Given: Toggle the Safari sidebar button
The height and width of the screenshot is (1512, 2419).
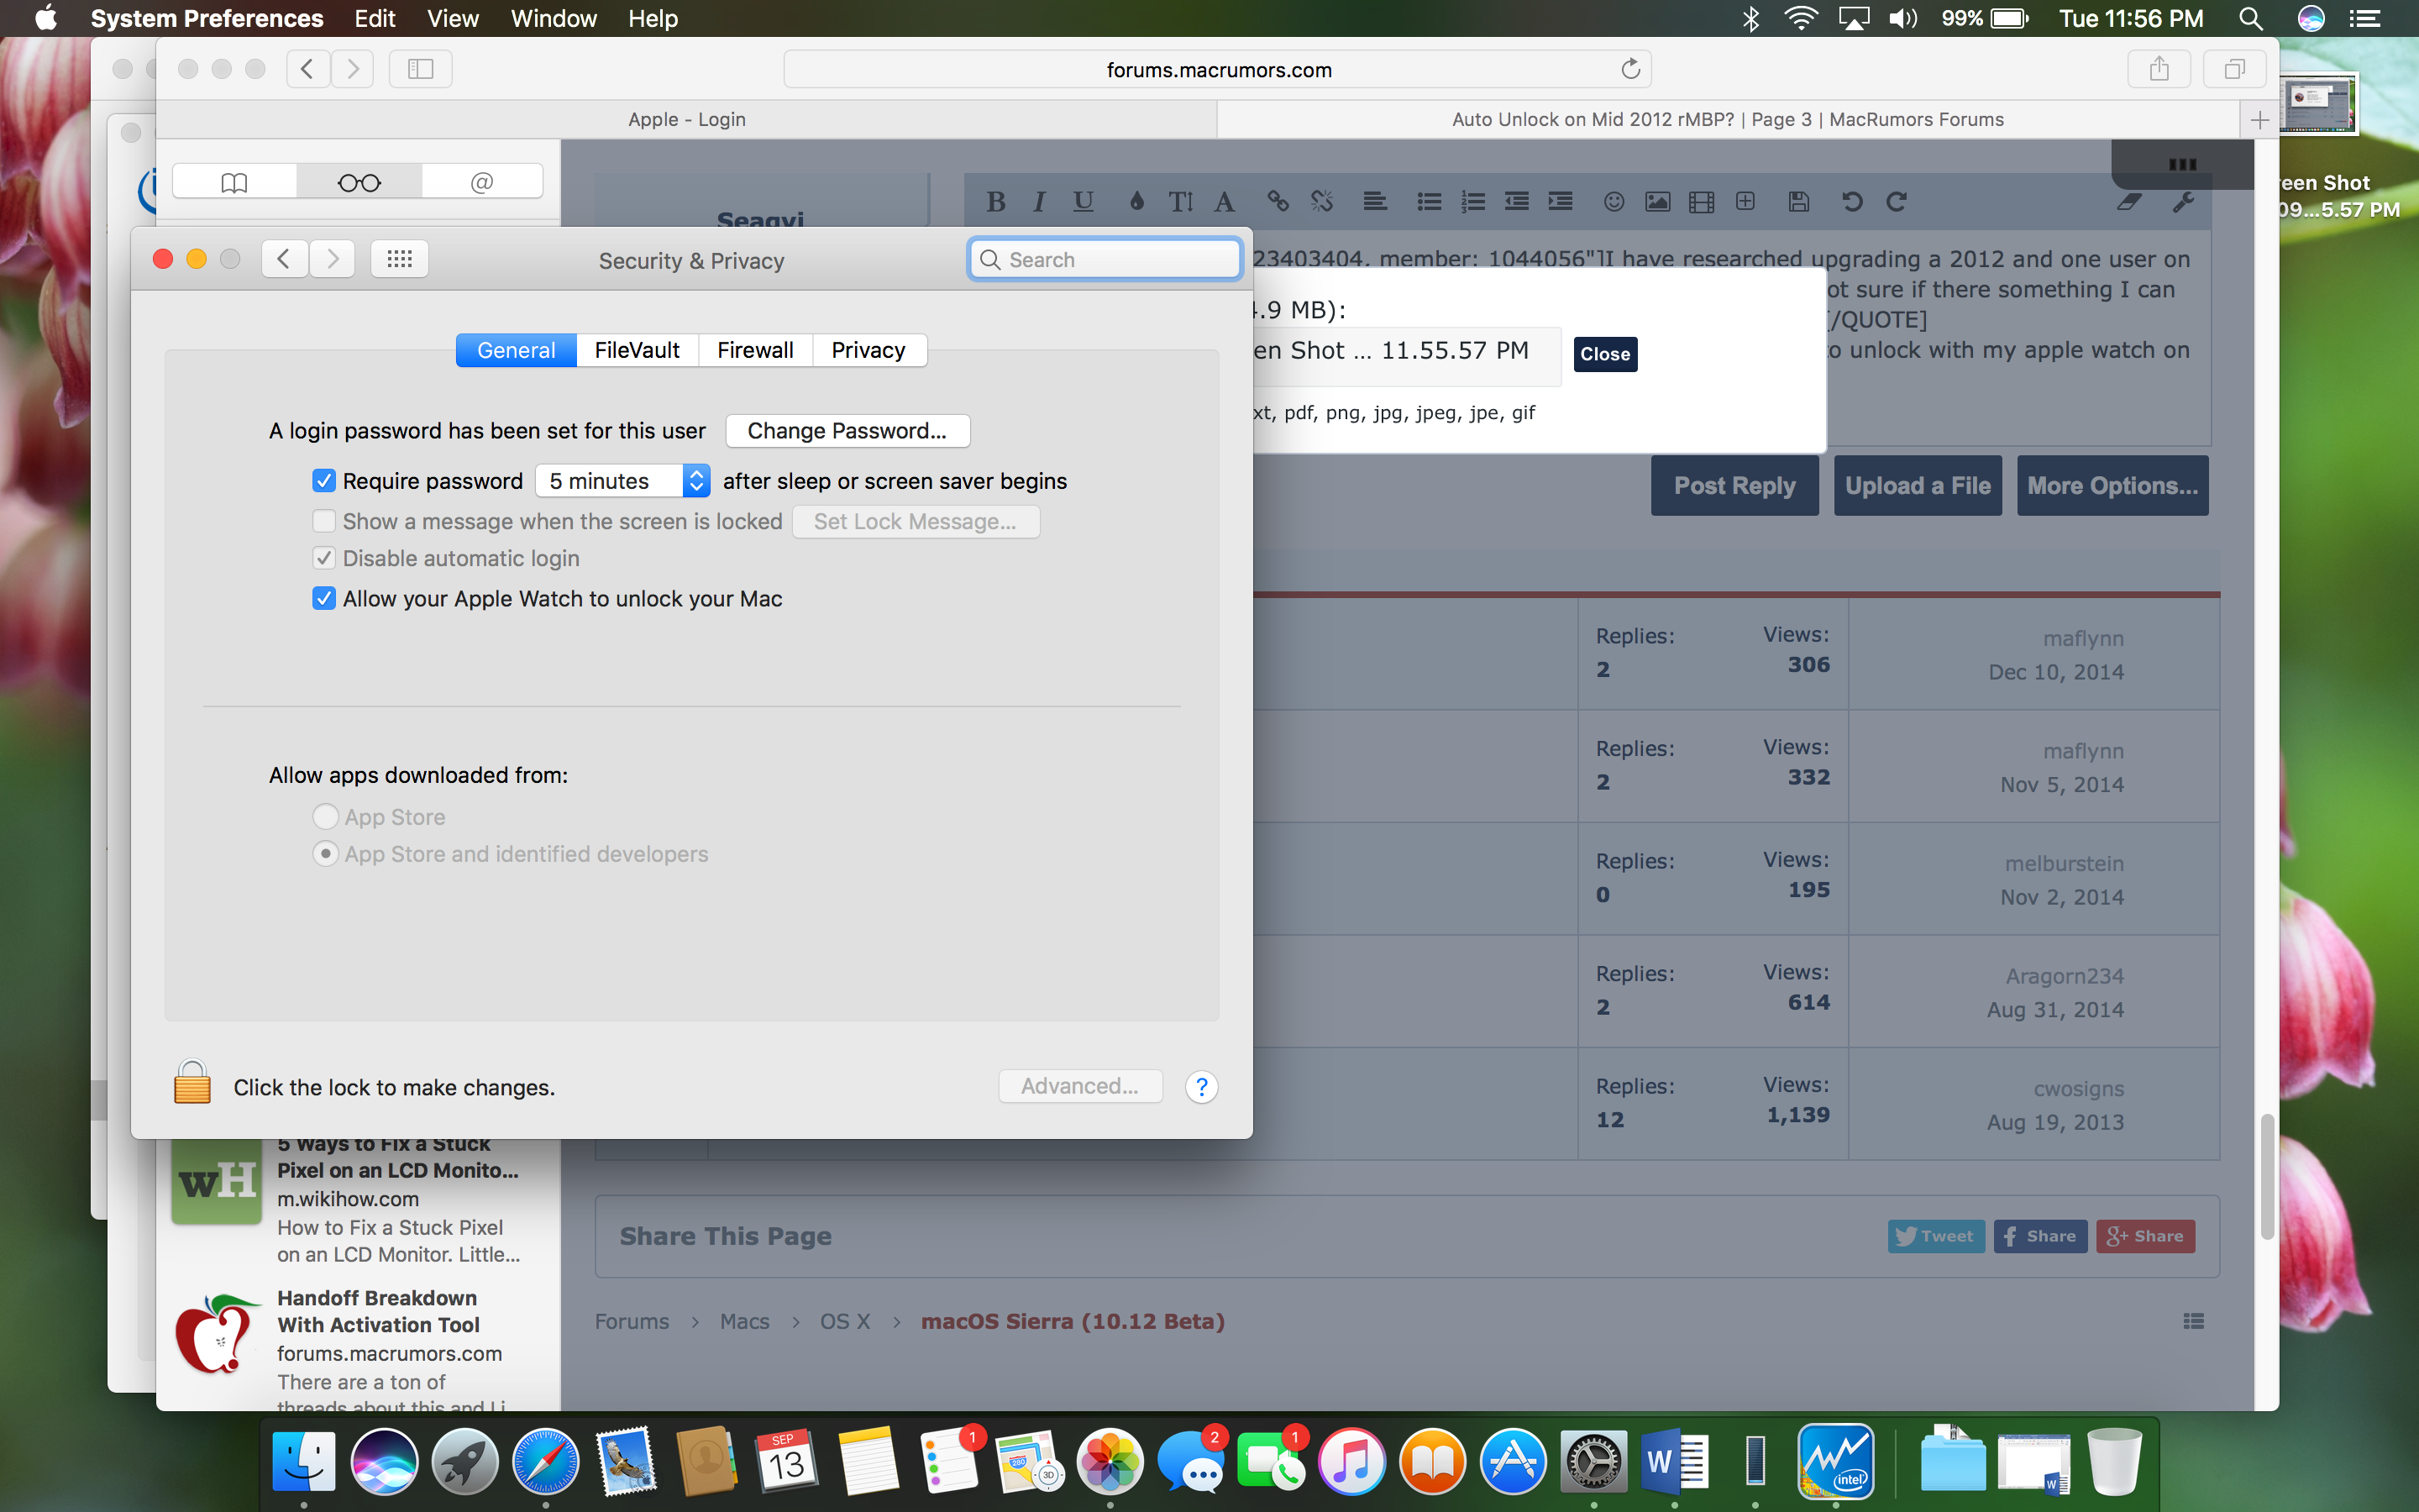Looking at the screenshot, I should pyautogui.click(x=421, y=69).
